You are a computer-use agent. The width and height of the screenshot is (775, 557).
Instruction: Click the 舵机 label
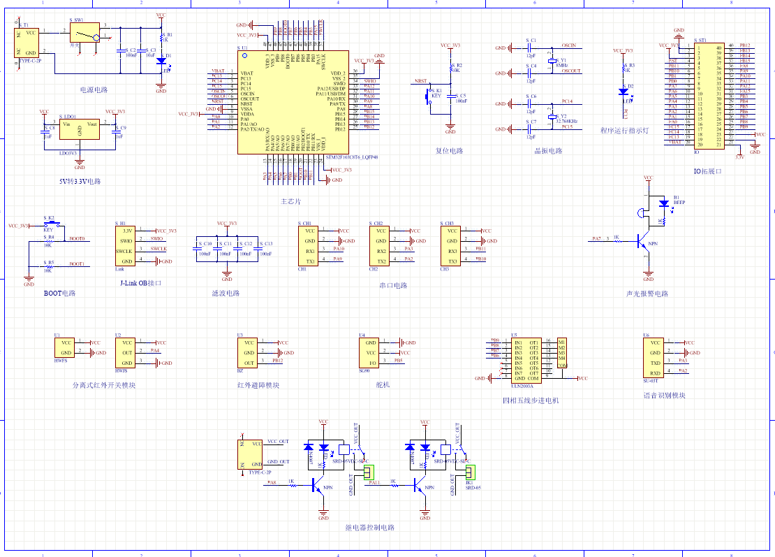coord(383,384)
